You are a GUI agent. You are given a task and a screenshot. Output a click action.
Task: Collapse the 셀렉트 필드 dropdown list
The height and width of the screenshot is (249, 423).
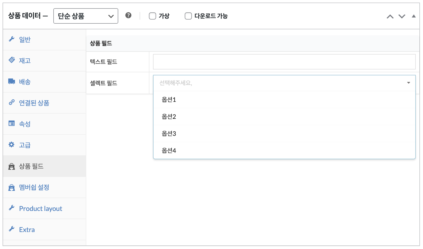408,83
